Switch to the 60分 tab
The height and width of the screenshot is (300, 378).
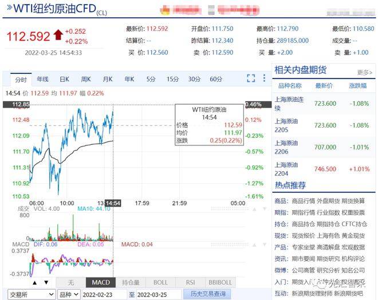pos(216,79)
